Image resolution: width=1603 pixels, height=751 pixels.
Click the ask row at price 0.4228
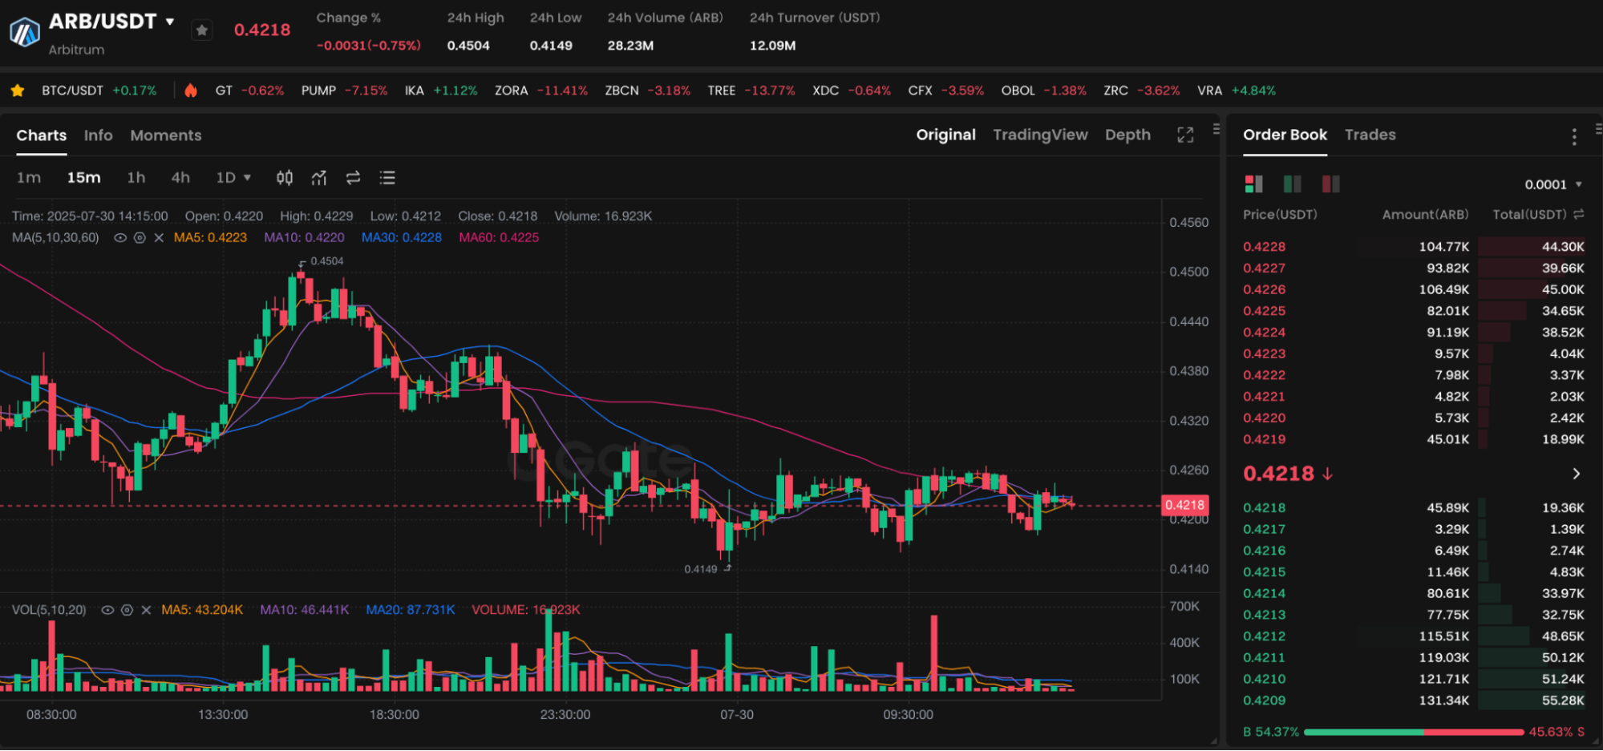(1413, 247)
